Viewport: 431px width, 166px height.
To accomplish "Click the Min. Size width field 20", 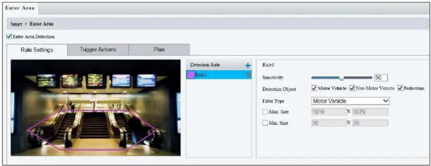I will pyautogui.click(x=329, y=123).
